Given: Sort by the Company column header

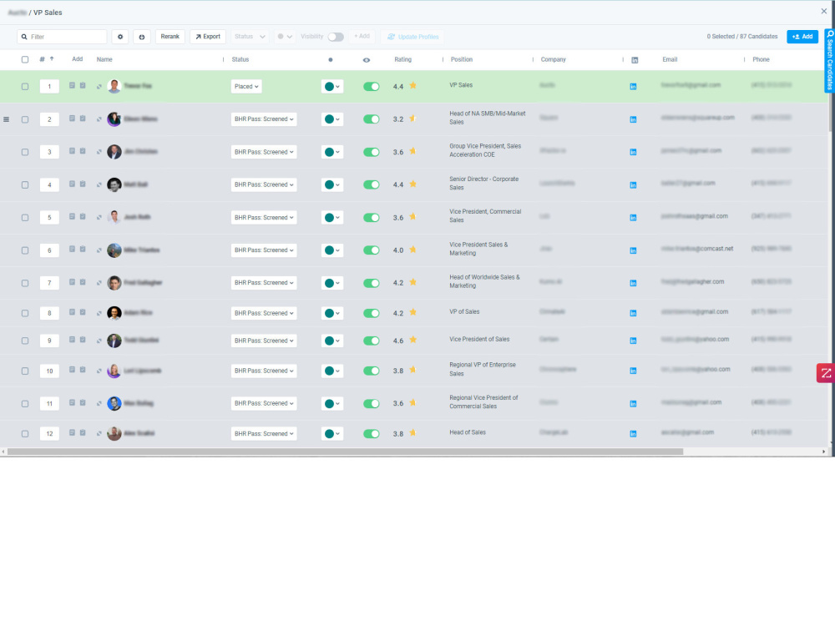Looking at the screenshot, I should click(554, 59).
